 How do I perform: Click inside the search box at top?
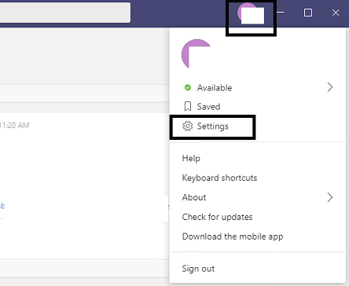(x=65, y=13)
